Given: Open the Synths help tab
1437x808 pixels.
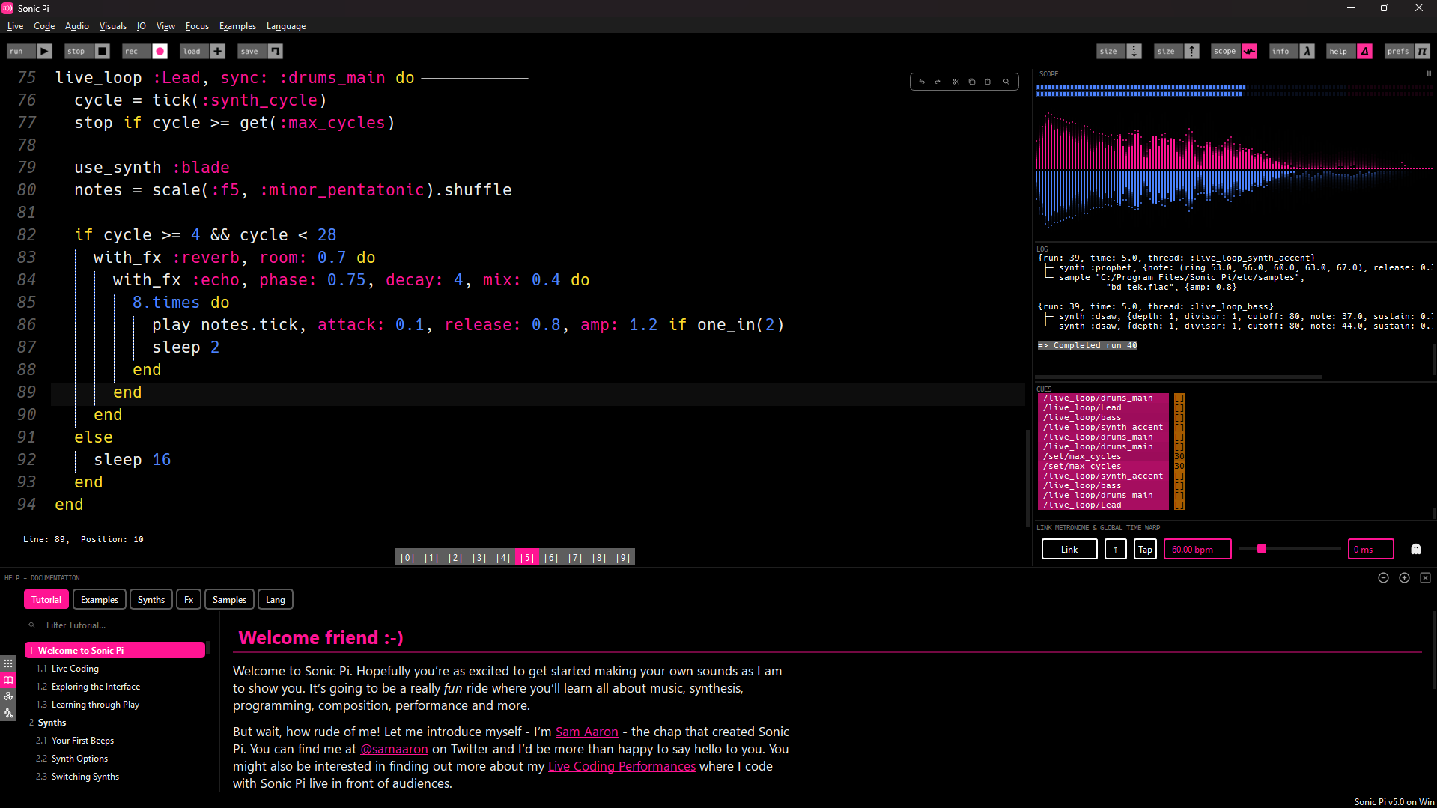Looking at the screenshot, I should [x=151, y=599].
